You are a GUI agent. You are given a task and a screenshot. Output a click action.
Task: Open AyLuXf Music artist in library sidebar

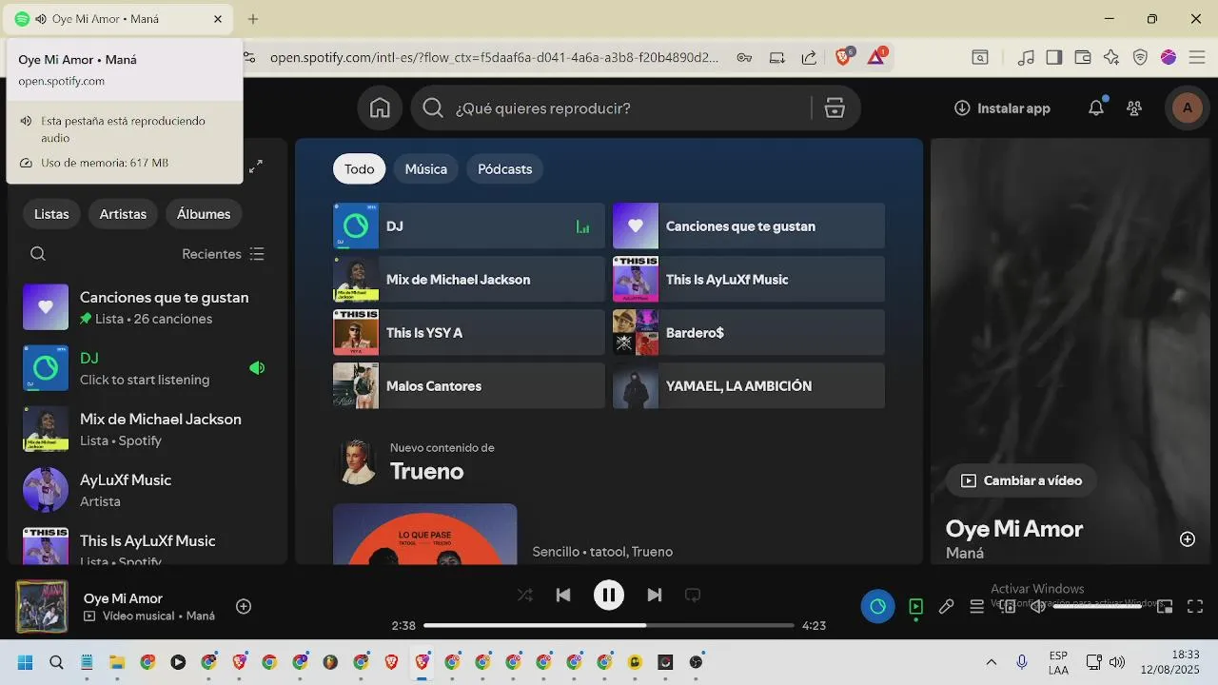point(147,490)
